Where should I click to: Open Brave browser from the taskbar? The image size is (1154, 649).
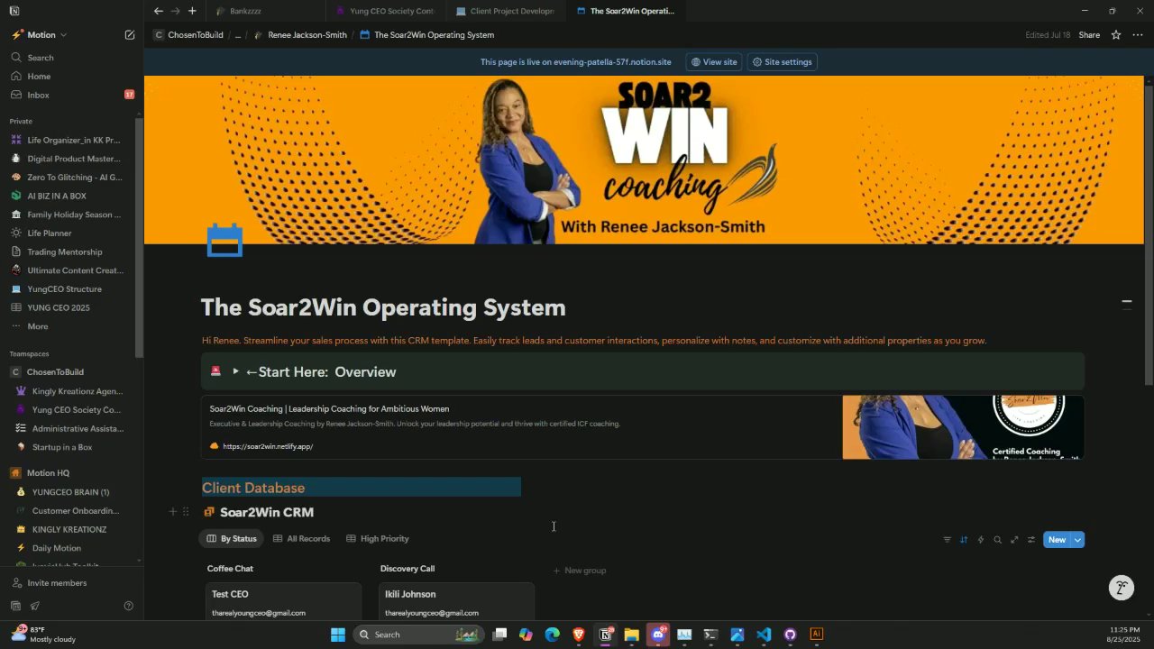pos(579,635)
